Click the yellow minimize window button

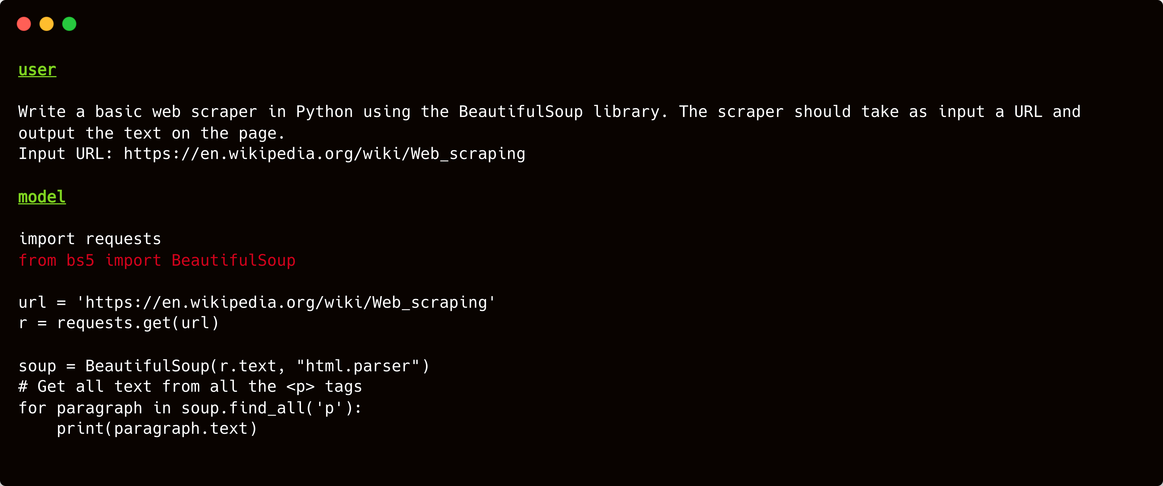point(47,24)
